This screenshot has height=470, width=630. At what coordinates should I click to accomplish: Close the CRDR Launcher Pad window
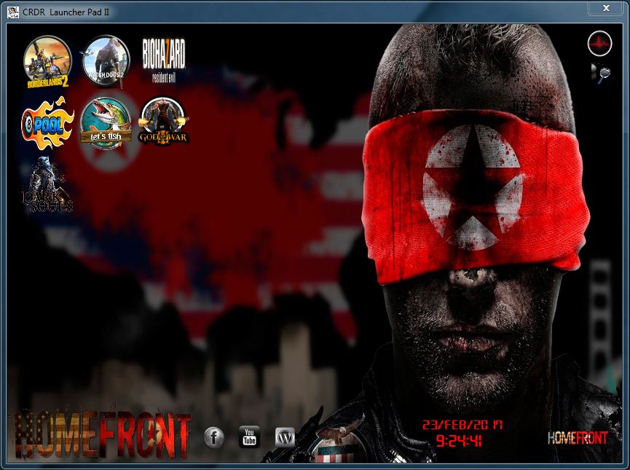pos(606,7)
